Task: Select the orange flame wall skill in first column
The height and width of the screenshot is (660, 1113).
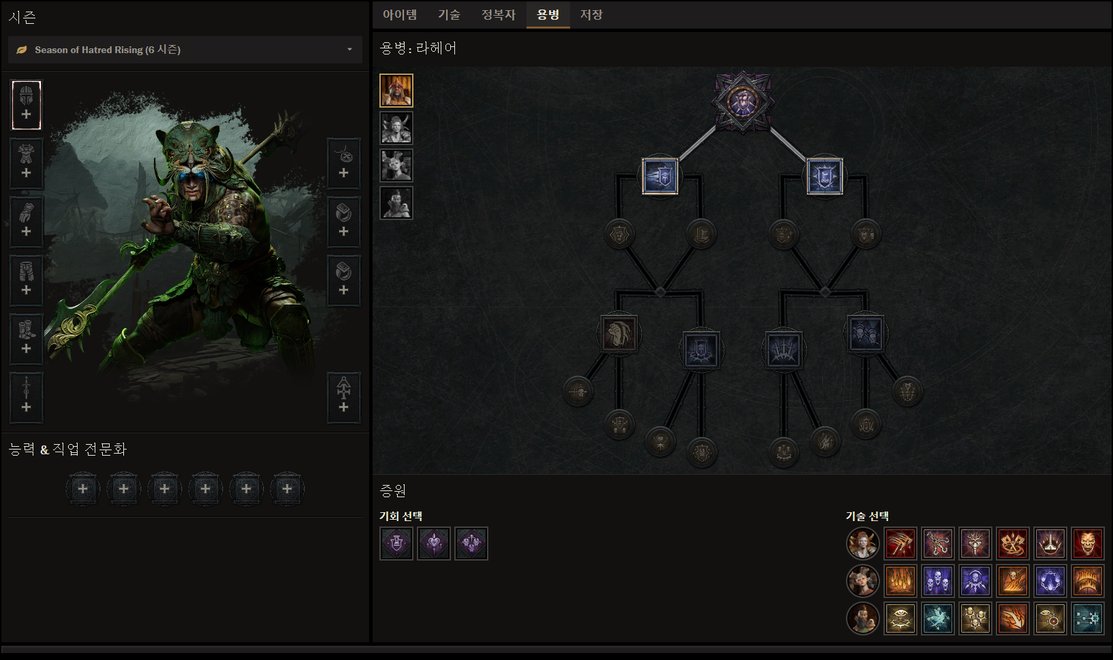Action: (x=900, y=581)
